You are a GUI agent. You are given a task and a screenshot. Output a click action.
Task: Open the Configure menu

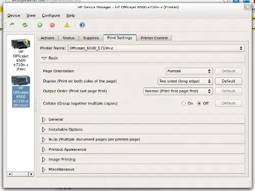(51, 15)
